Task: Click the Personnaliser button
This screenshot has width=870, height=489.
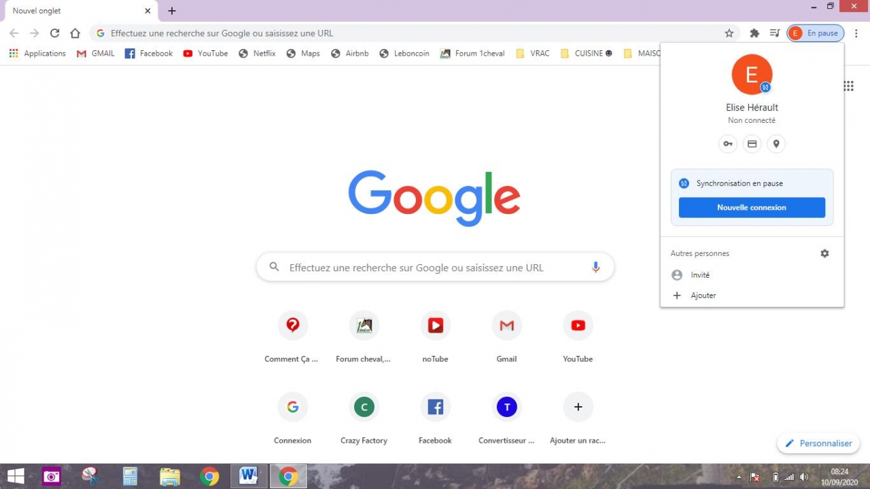Action: click(818, 443)
